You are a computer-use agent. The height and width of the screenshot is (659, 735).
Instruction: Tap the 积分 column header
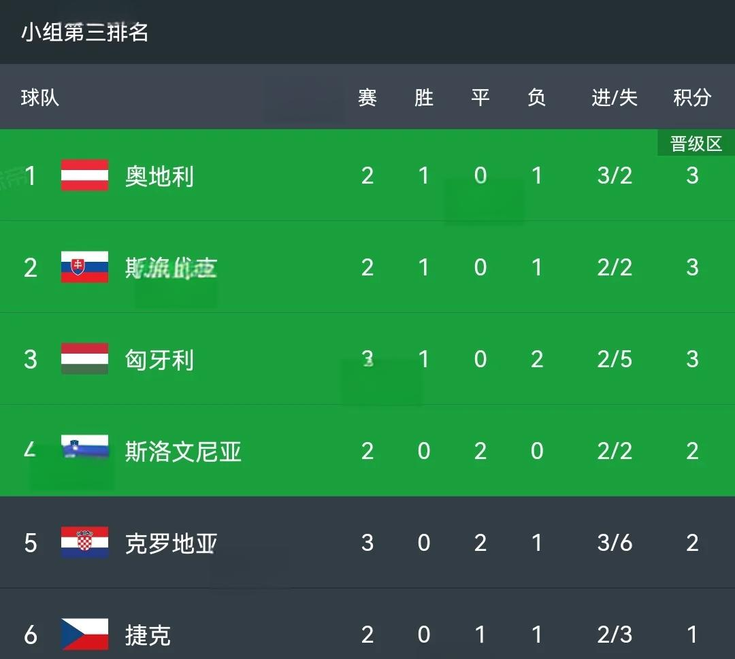tap(692, 98)
